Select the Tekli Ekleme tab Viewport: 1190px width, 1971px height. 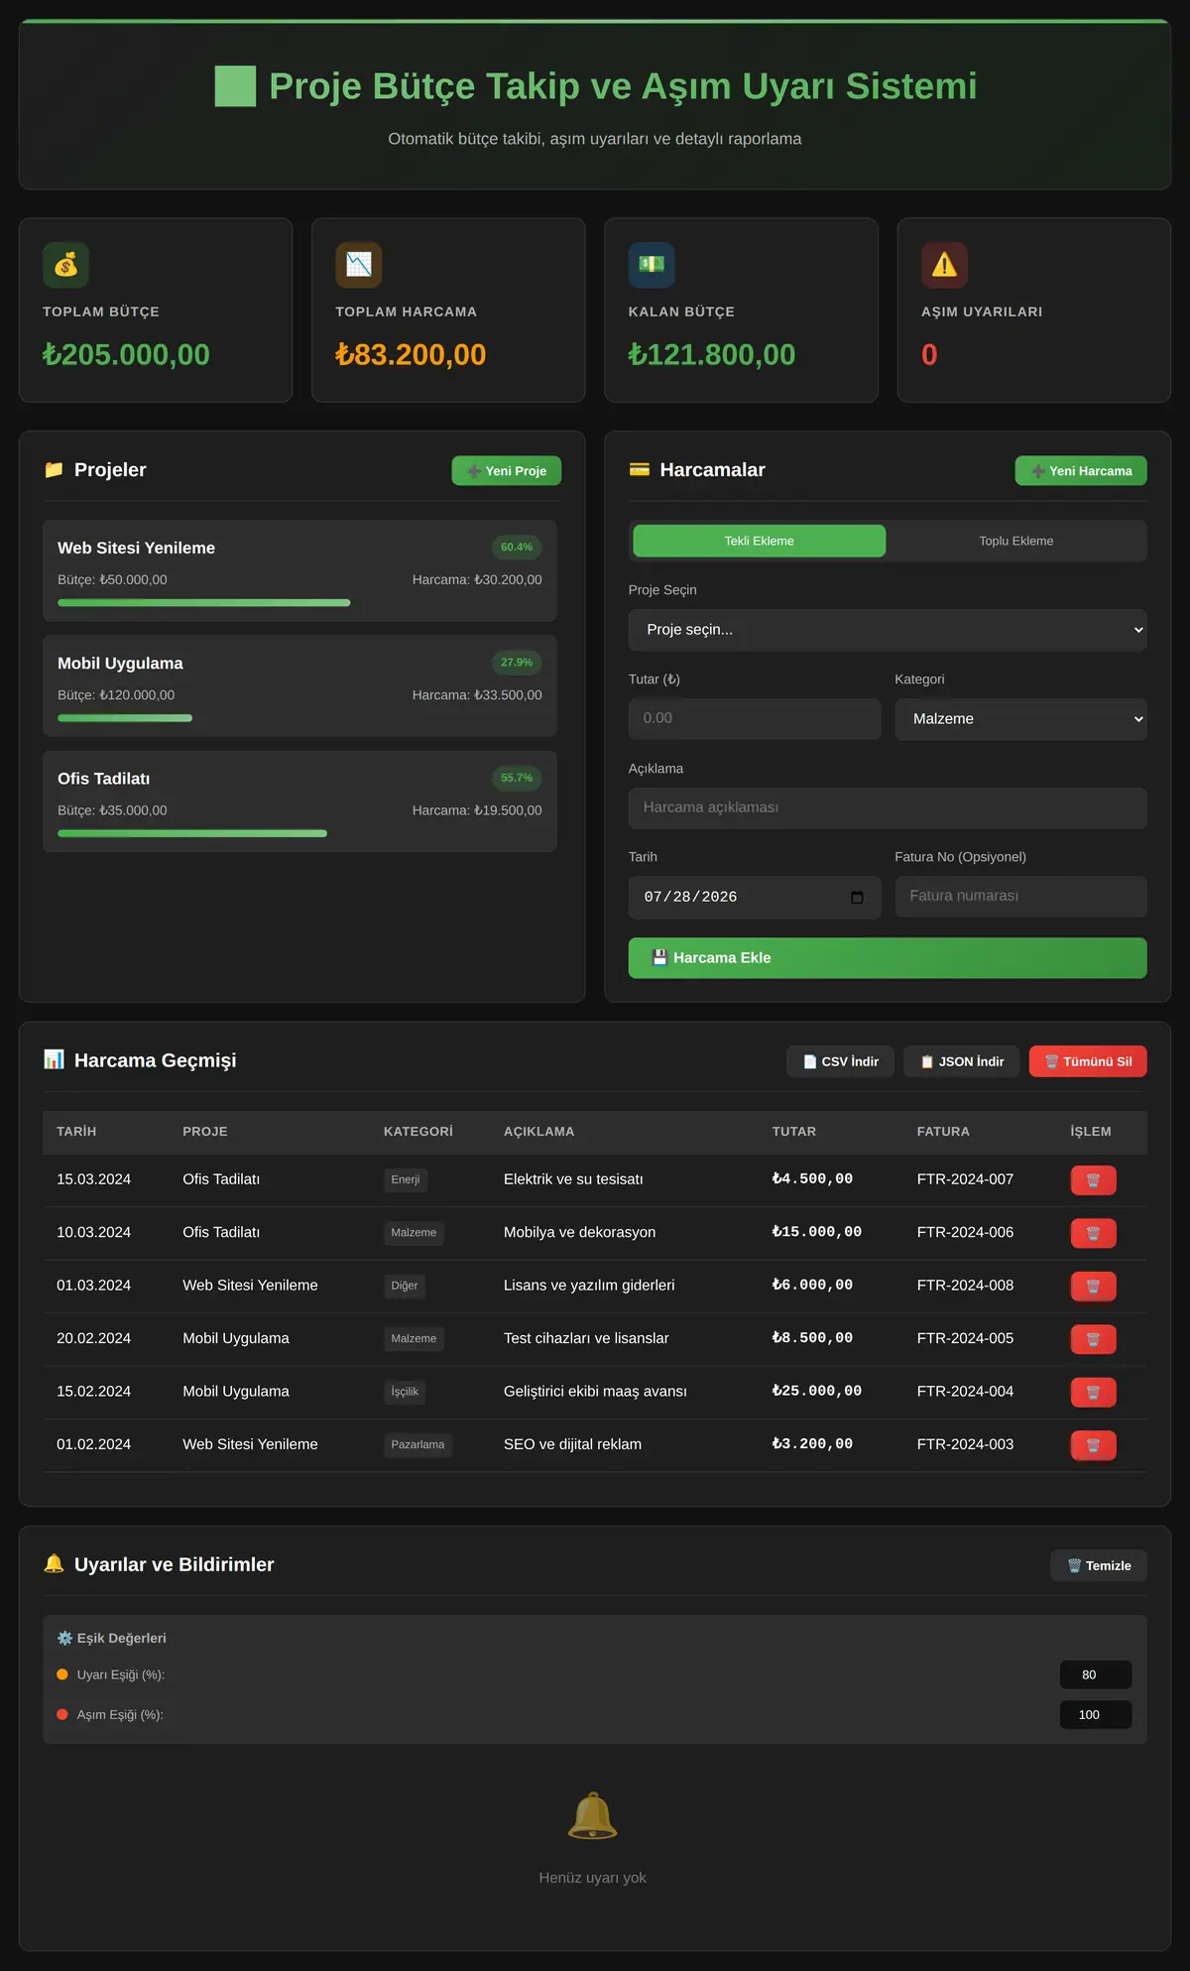[x=759, y=541]
